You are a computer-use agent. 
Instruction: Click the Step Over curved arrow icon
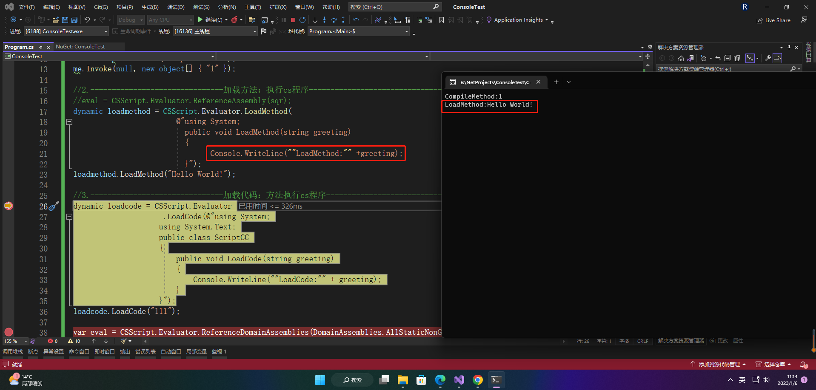click(334, 20)
